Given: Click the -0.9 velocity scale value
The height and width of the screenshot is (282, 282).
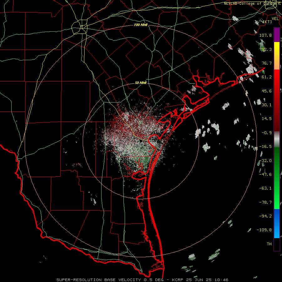Looking at the screenshot, I should click(267, 133).
